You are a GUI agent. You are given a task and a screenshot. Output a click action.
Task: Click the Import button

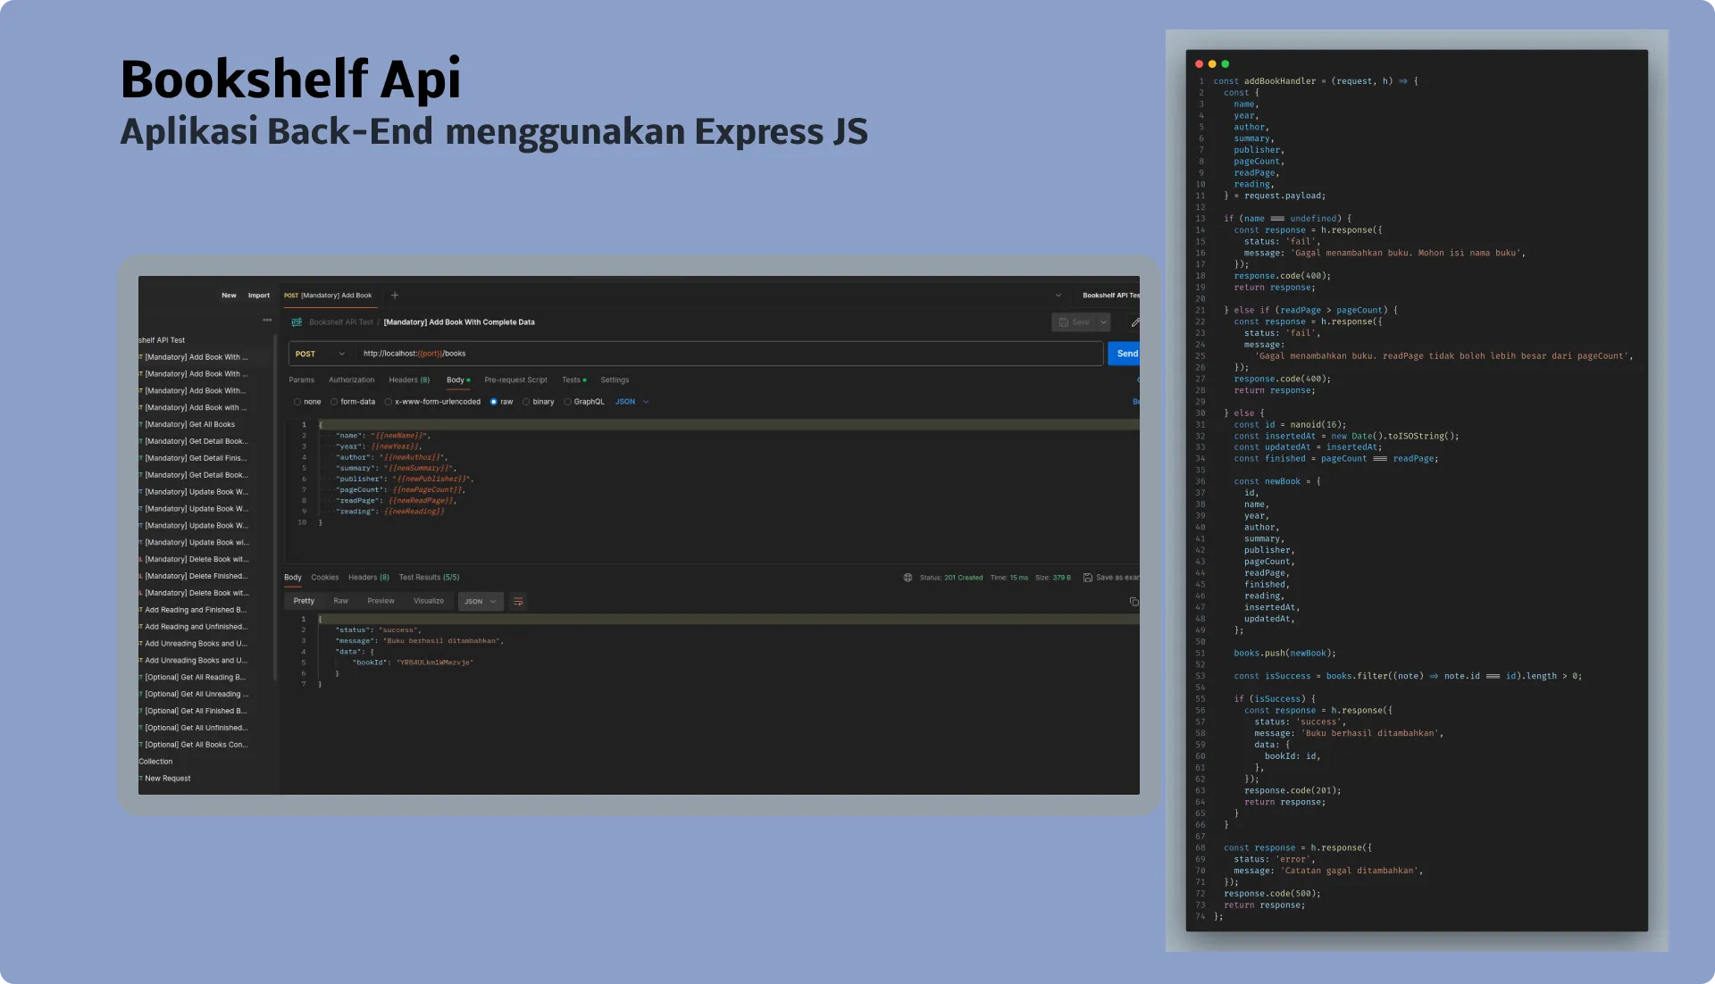[259, 296]
